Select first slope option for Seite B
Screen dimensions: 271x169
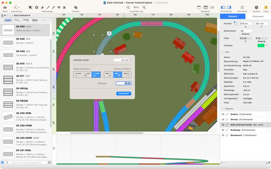pos(109,75)
